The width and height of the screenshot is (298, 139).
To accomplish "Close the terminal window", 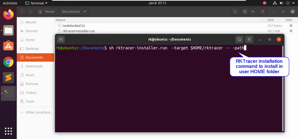I will click(x=279, y=39).
